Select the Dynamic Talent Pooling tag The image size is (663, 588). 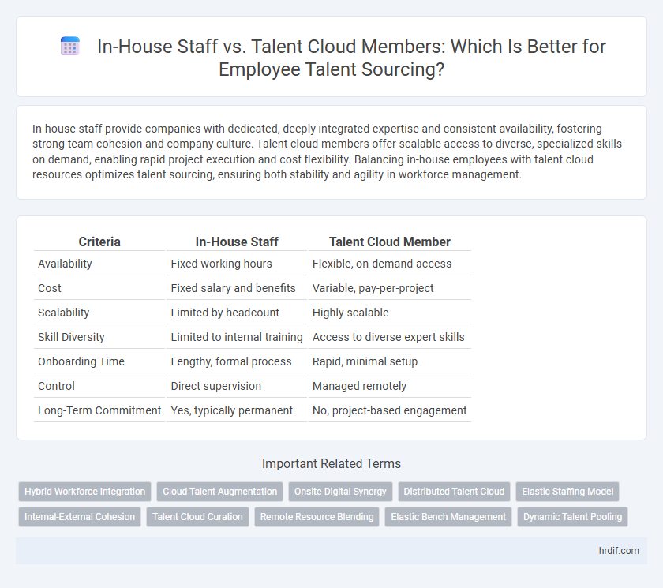point(572,516)
